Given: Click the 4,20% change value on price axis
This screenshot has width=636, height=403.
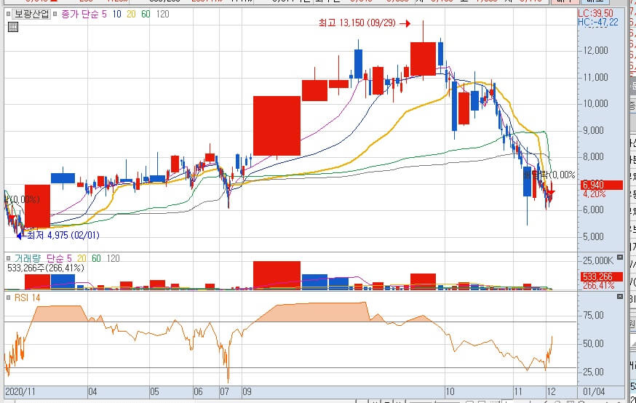Looking at the screenshot, I should 595,193.
